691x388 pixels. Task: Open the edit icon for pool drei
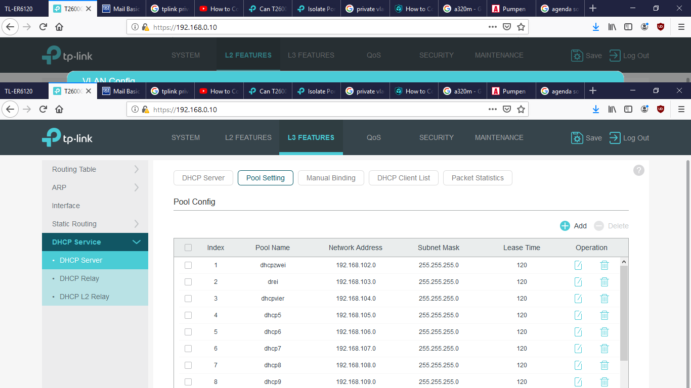coord(578,282)
